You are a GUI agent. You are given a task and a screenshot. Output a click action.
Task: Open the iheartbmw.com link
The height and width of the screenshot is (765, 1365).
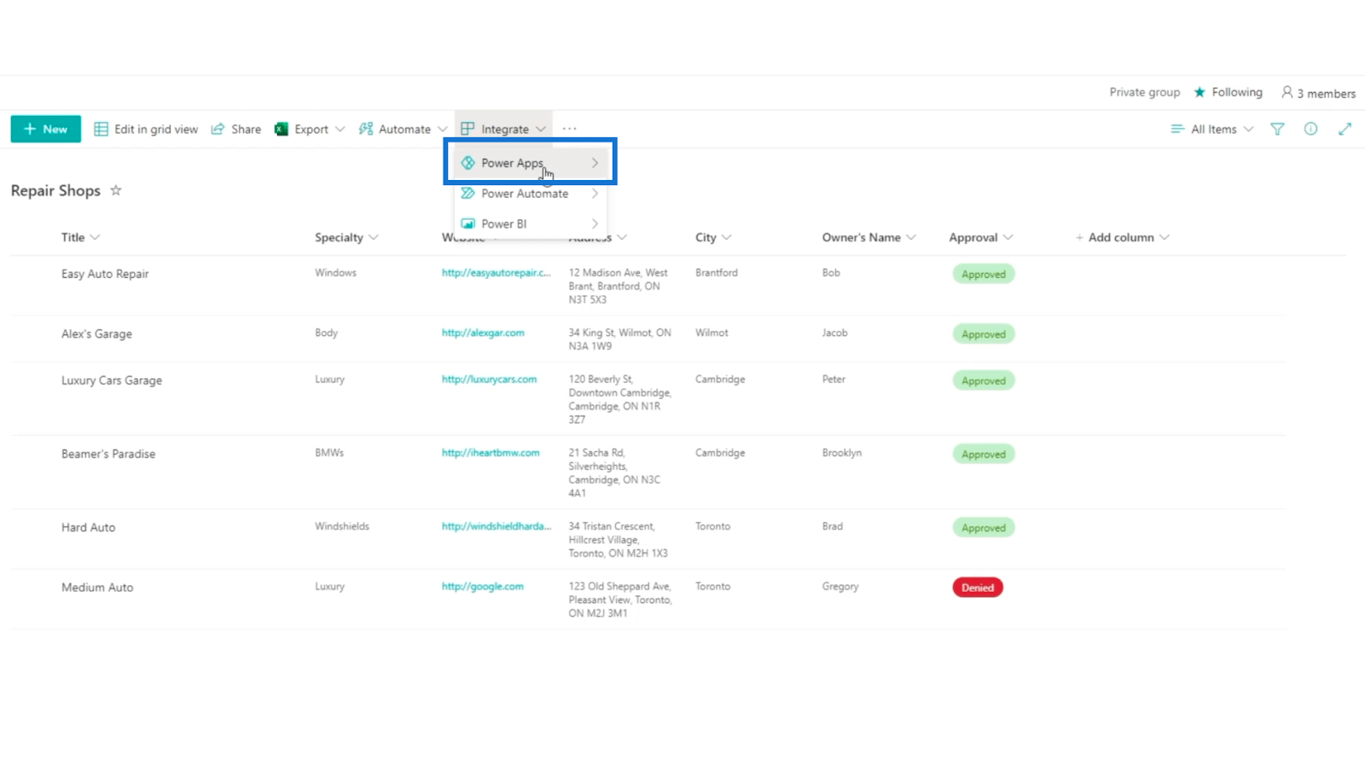coord(491,453)
